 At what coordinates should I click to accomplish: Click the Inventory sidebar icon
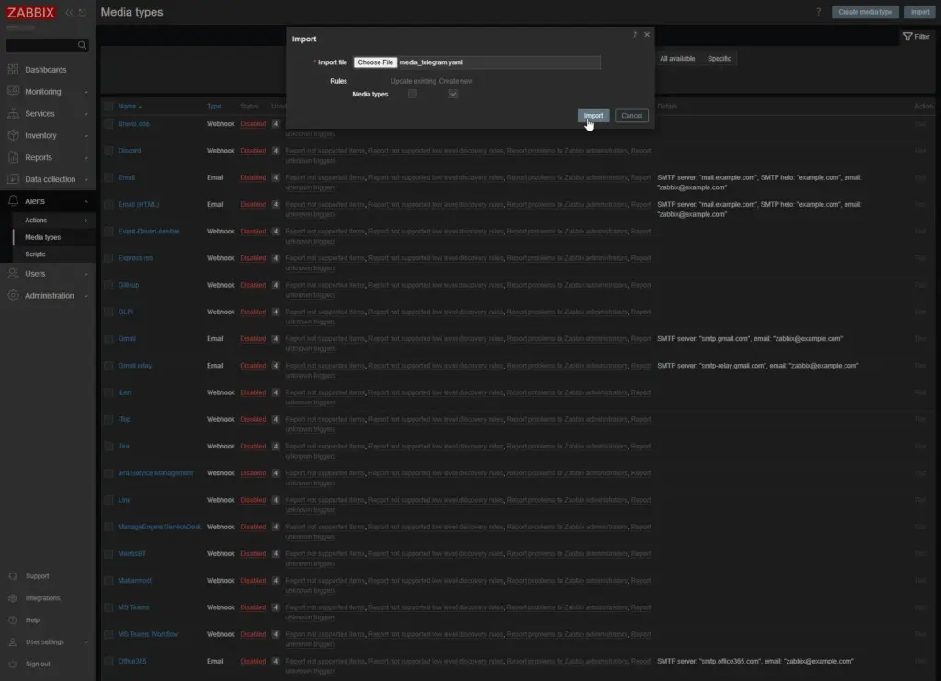pyautogui.click(x=13, y=135)
